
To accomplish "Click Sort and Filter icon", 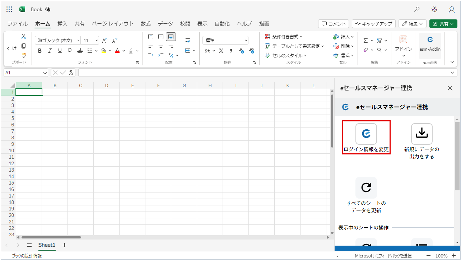I will (x=379, y=41).
